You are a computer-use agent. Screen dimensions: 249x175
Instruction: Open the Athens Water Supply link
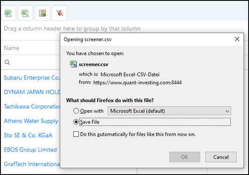[31, 121]
